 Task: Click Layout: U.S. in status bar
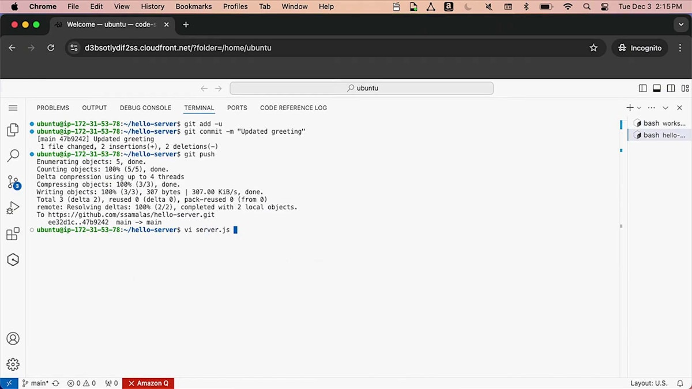point(649,383)
